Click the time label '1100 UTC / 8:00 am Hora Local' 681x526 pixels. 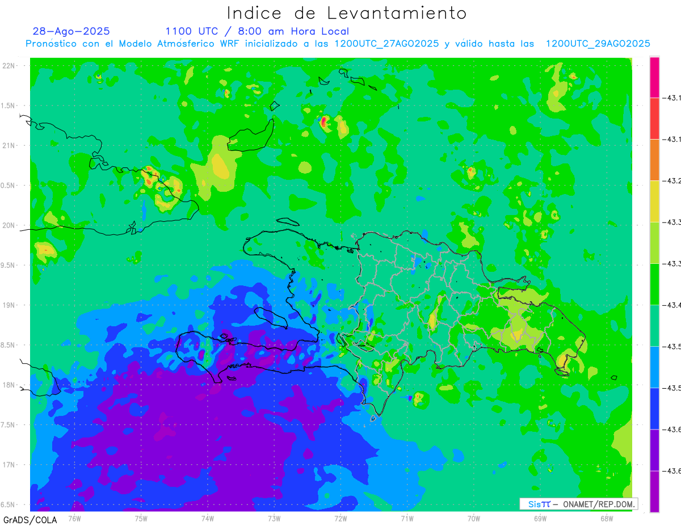[x=257, y=31]
